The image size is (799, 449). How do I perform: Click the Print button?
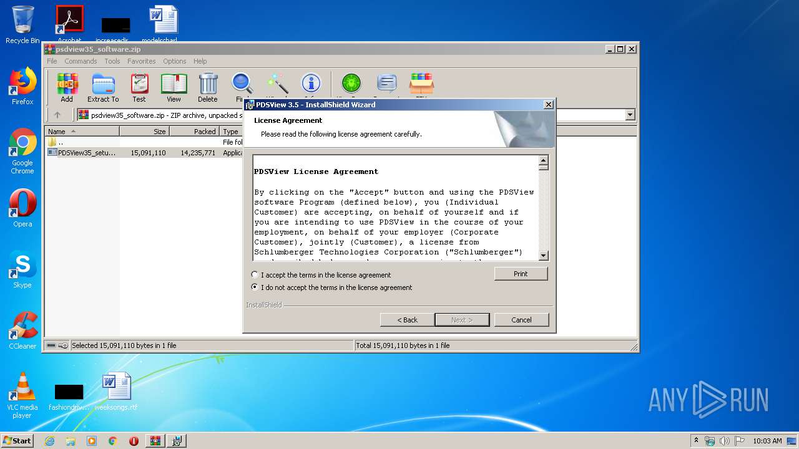coord(521,274)
